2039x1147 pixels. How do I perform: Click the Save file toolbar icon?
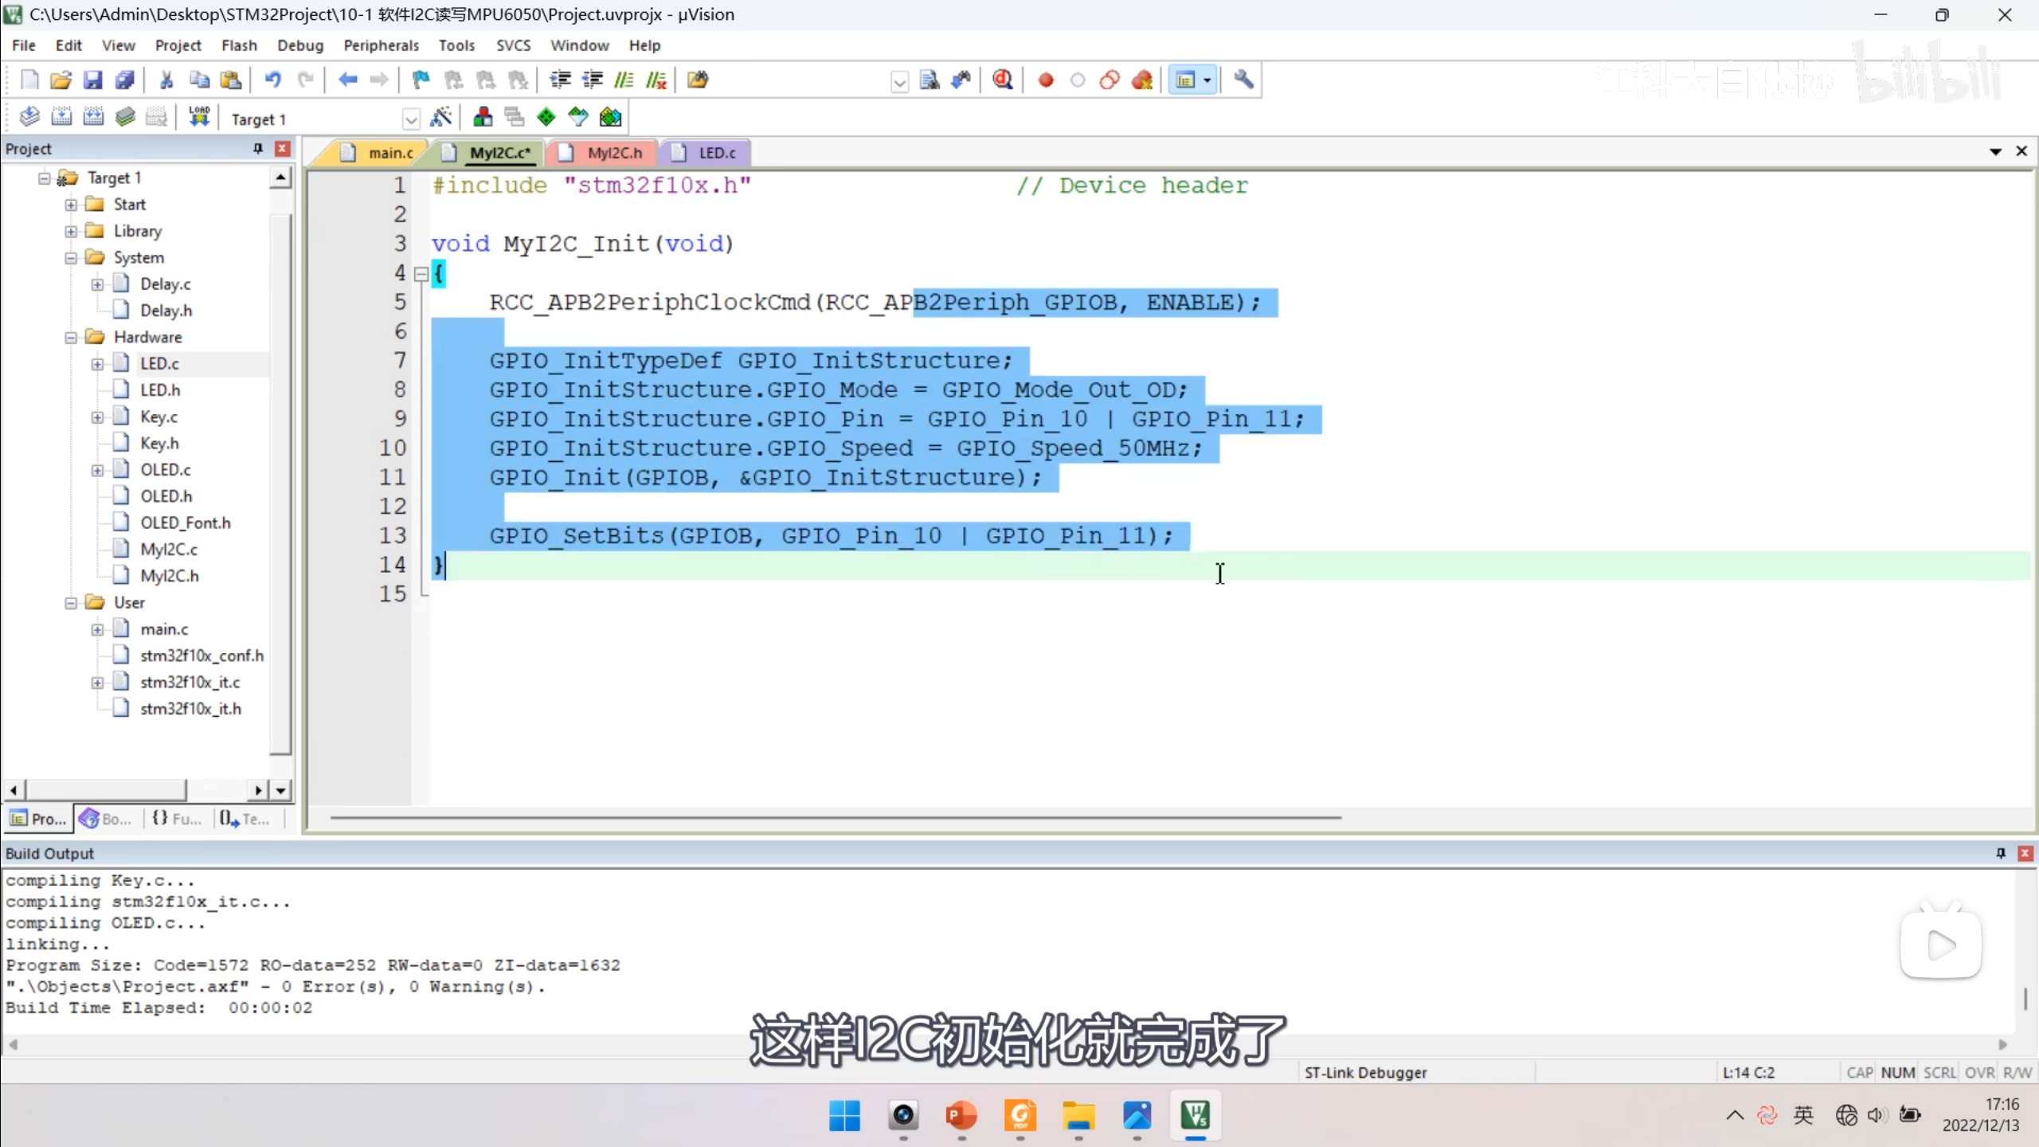click(x=92, y=80)
